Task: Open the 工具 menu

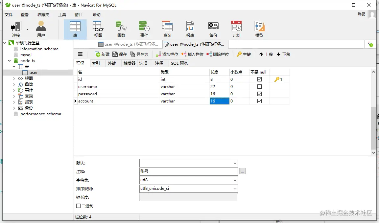Action: tap(62, 15)
